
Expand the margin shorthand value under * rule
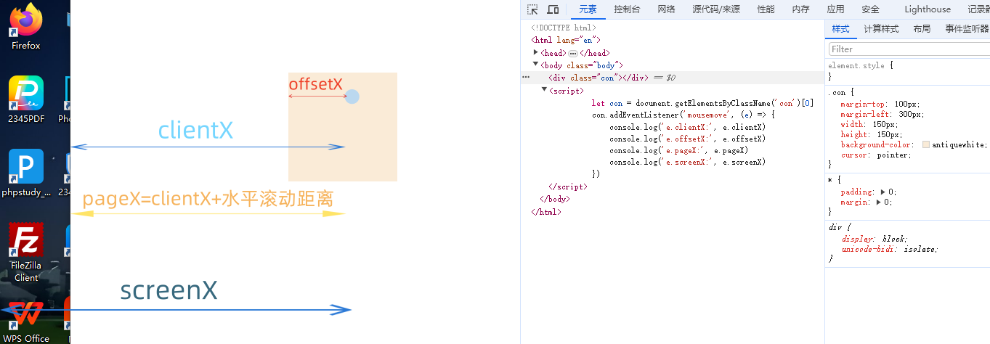coord(877,202)
